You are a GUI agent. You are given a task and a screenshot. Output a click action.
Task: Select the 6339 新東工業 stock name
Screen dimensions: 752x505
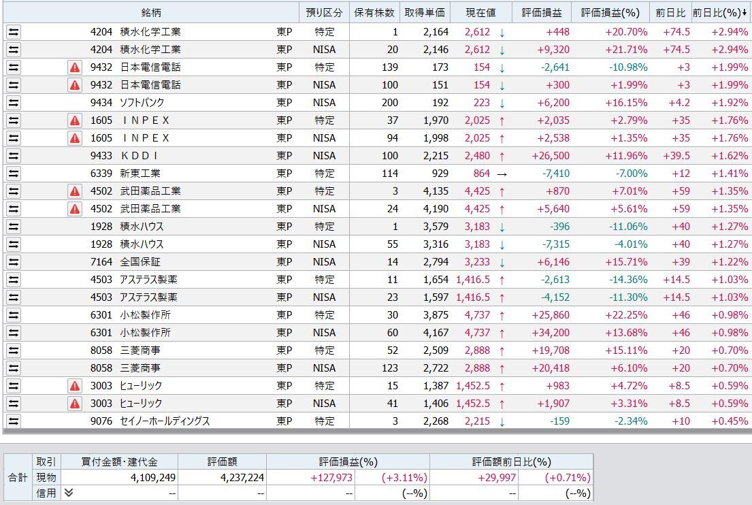[140, 174]
